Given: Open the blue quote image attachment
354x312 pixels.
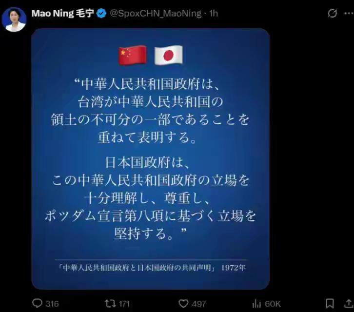Looking at the screenshot, I should 150,159.
